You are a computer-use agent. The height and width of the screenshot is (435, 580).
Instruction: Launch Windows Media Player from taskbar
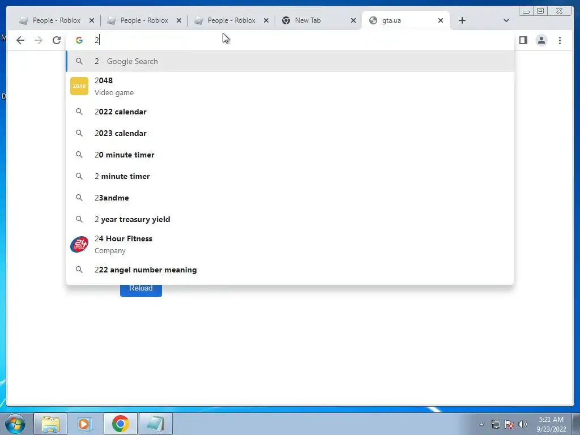coord(85,424)
